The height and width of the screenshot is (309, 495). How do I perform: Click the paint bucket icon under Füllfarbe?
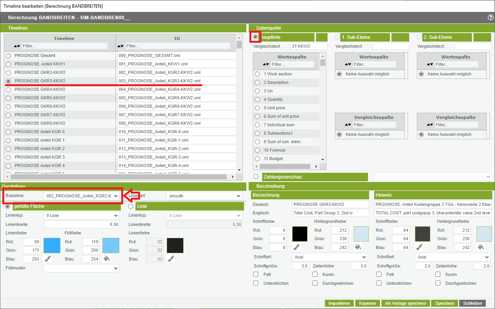pyautogui.click(x=107, y=259)
